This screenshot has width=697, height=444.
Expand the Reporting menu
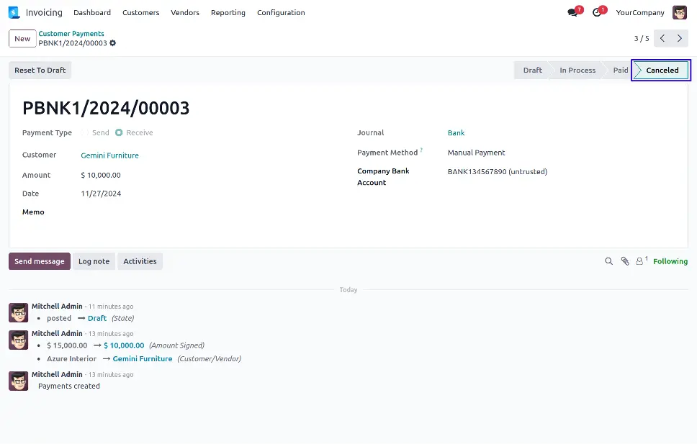tap(228, 12)
